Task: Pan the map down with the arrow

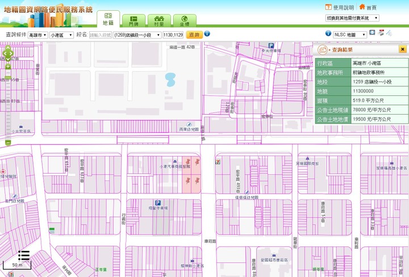Action: (x=8, y=59)
